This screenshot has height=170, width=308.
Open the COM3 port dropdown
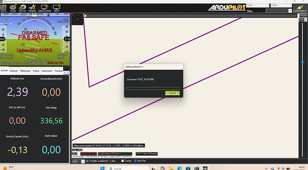pos(258,5)
